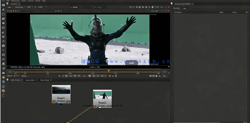Click the Draw nodes toolbar icon
Image resolution: width=250 pixels, height=123 pixels.
[3, 10]
